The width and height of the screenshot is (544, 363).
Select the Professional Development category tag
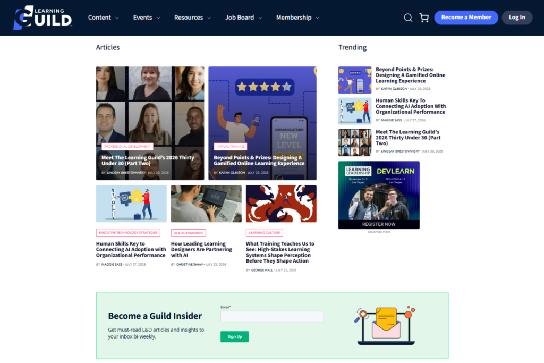(x=127, y=147)
